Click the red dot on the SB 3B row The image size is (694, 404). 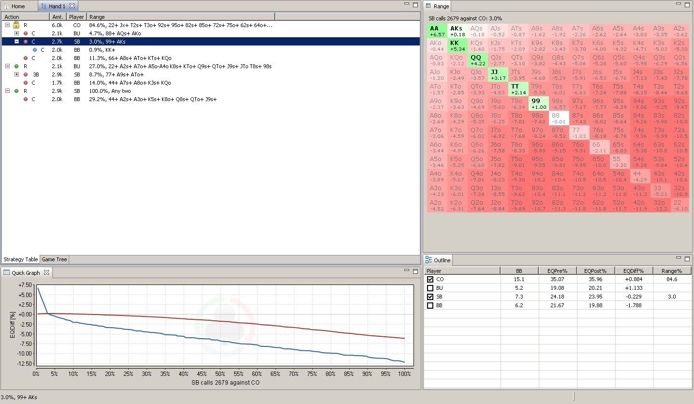click(26, 75)
